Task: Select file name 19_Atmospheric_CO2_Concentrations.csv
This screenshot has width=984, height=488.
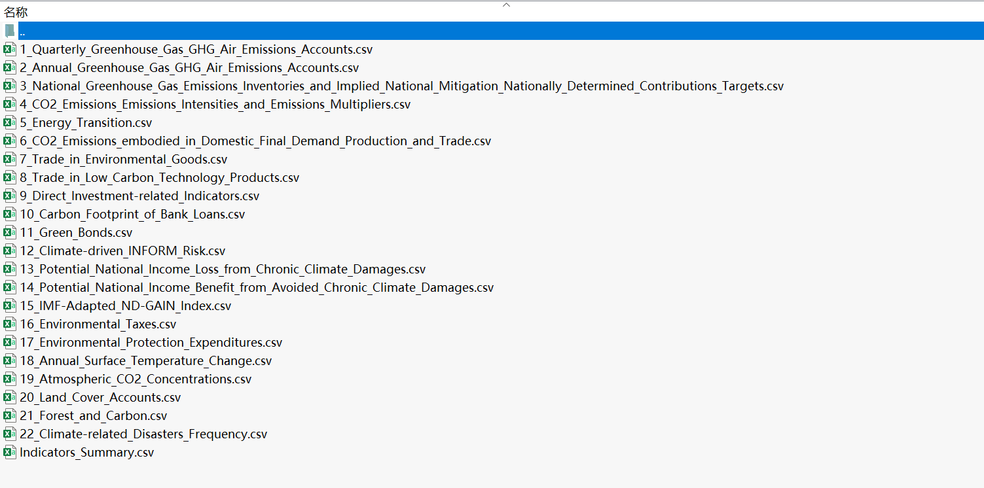Action: [136, 379]
